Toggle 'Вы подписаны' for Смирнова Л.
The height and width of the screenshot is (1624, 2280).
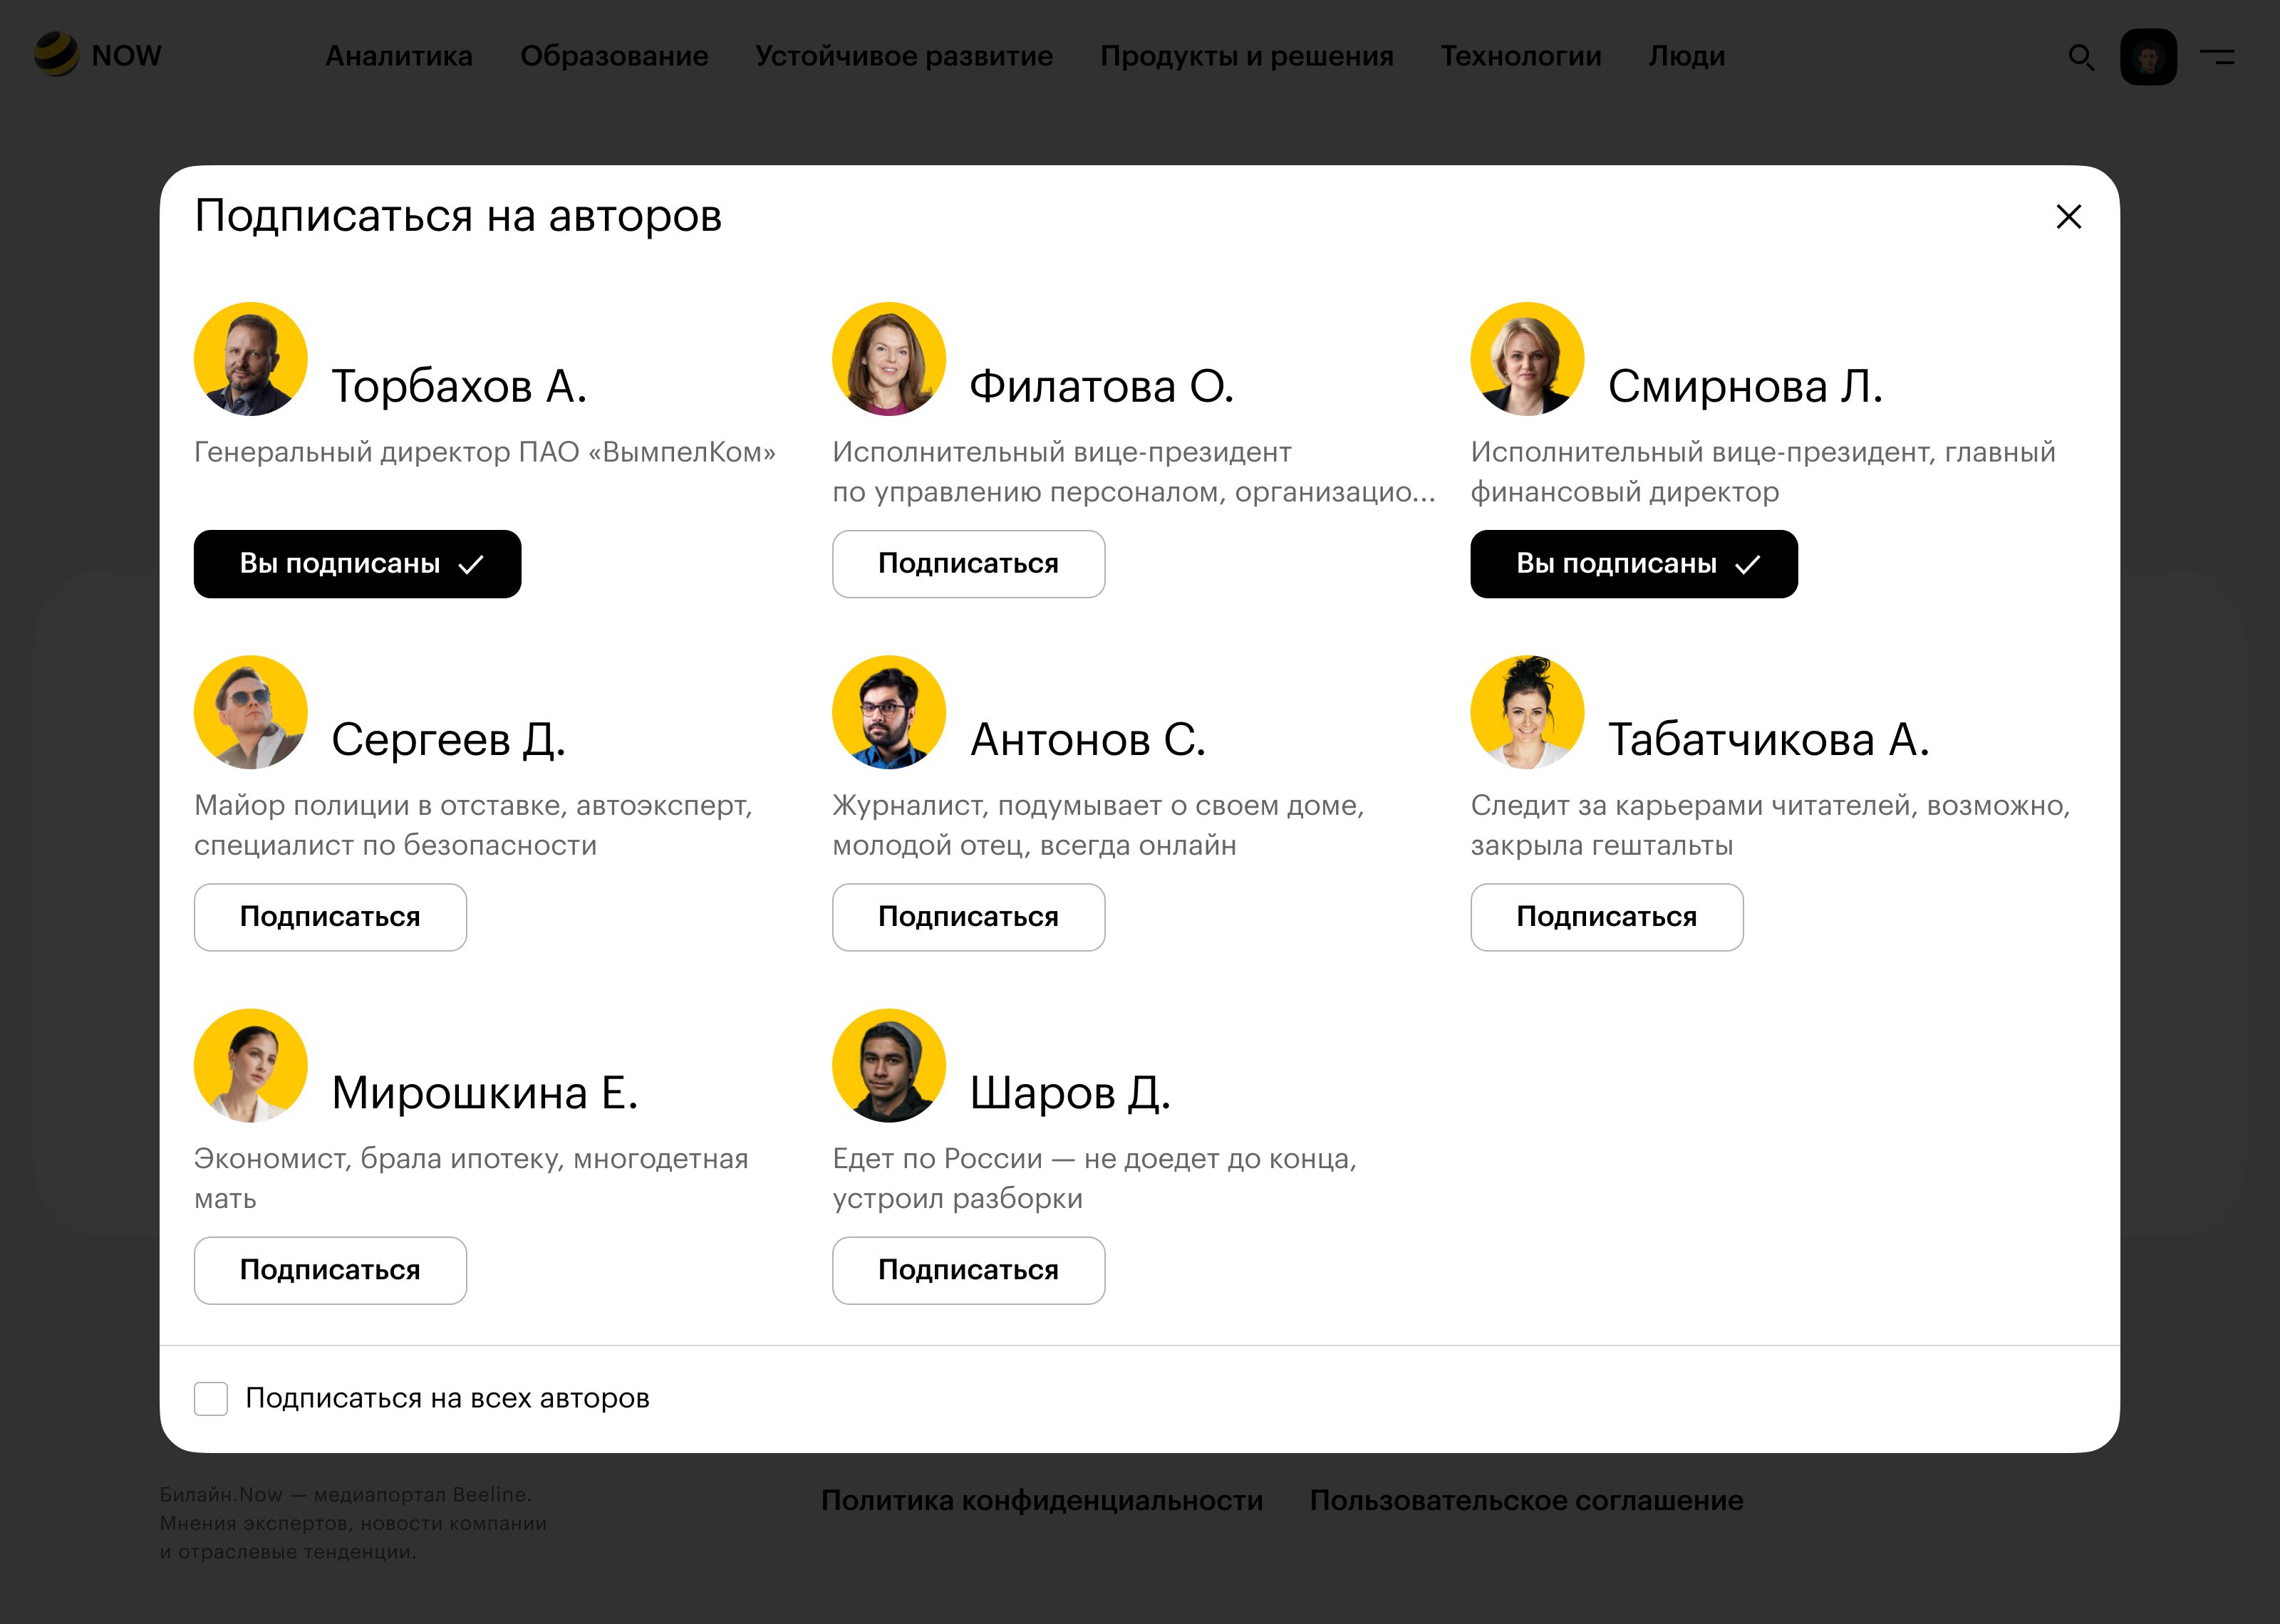pyautogui.click(x=1633, y=564)
